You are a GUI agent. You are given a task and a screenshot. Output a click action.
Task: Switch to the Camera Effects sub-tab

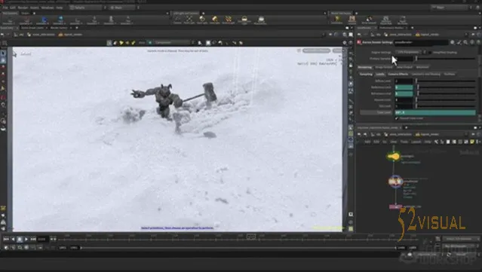pos(398,75)
